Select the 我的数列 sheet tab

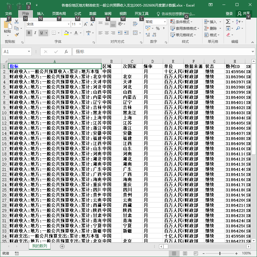point(39,246)
